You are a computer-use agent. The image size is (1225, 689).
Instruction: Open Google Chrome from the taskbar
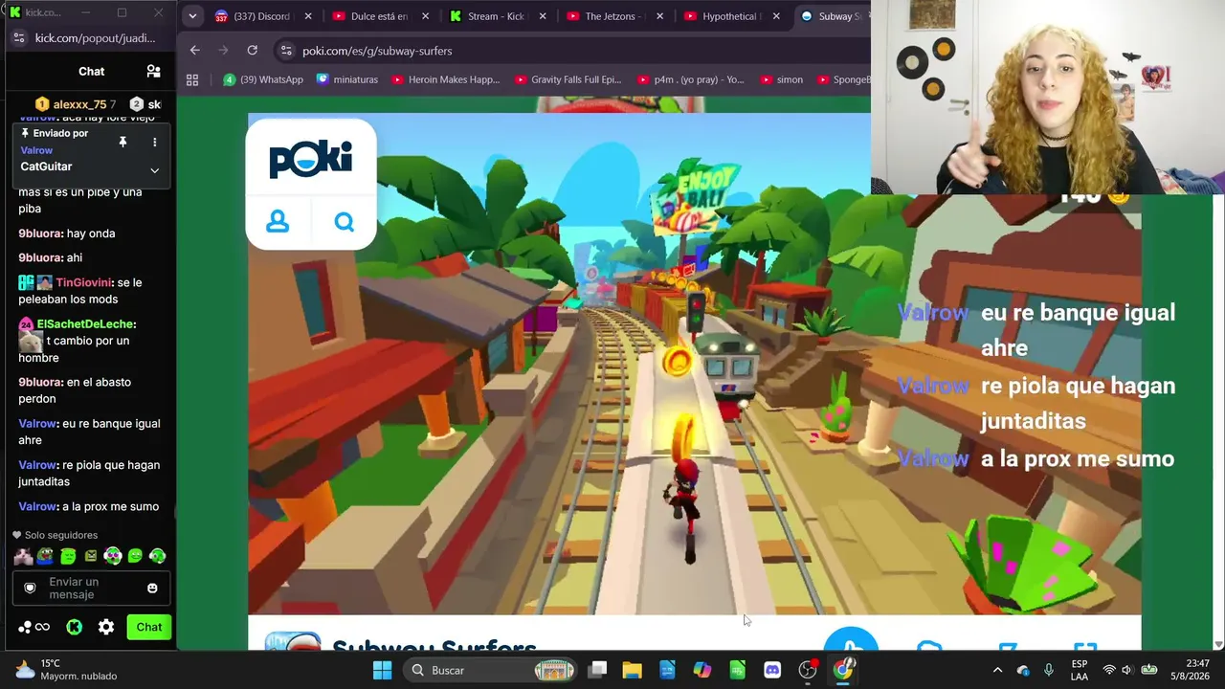click(842, 670)
